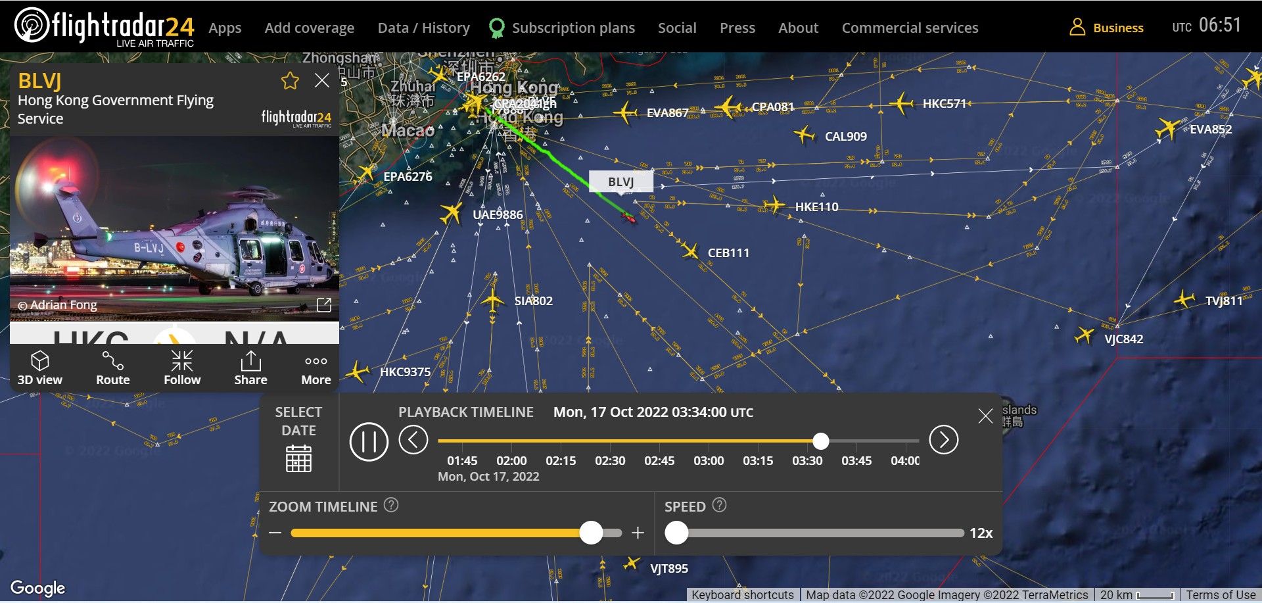1262x603 pixels.
Task: Select flight TVJ811 on map
Action: (x=1184, y=300)
